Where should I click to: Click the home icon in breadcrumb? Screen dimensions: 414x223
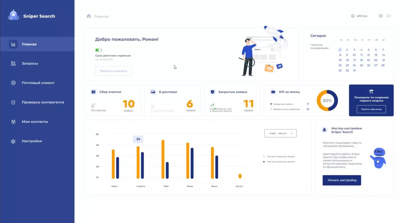click(89, 16)
